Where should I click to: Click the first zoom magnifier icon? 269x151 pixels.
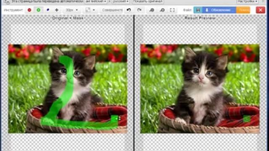click(x=152, y=10)
